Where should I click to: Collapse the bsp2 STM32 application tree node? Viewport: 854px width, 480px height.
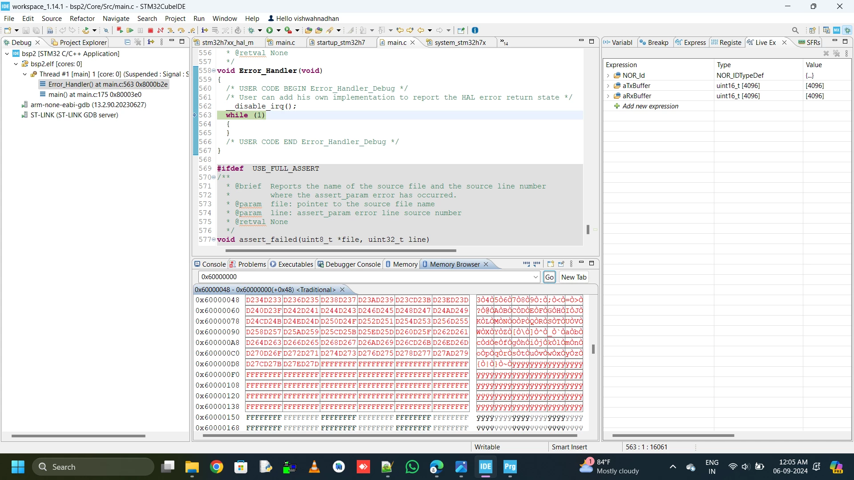point(7,53)
